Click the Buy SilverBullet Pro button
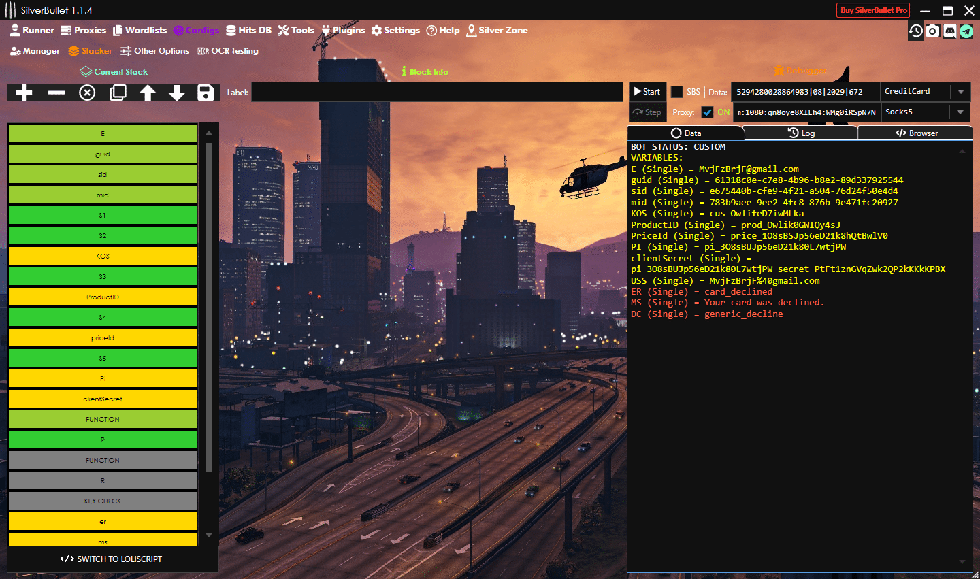The height and width of the screenshot is (579, 980). pyautogui.click(x=873, y=10)
